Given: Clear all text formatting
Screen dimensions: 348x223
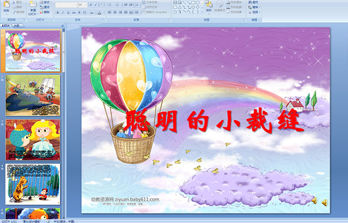Looking at the screenshot, I should [x=102, y=4].
